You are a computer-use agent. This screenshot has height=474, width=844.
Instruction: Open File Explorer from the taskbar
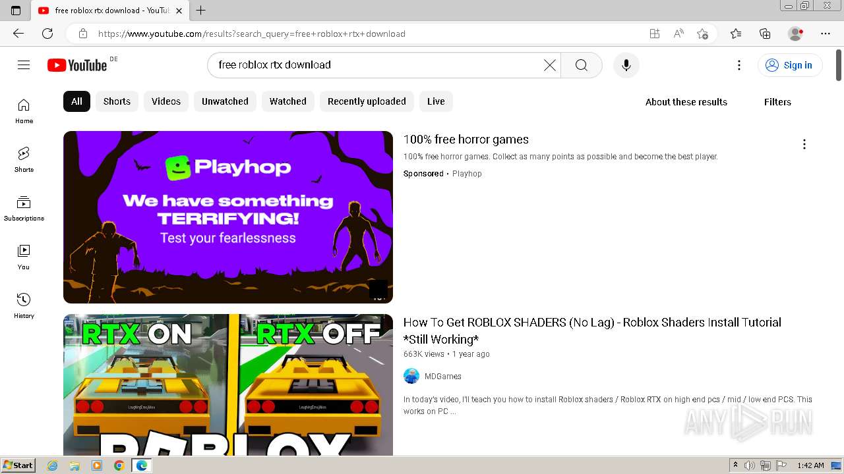(x=75, y=465)
